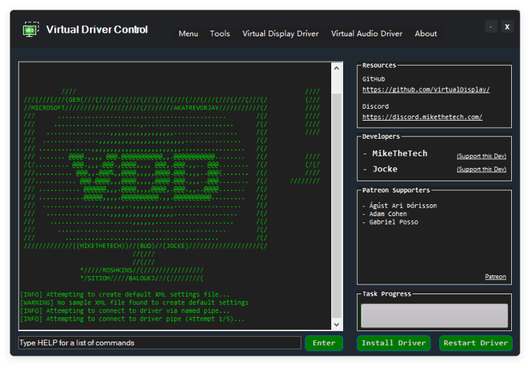Click the WARNING No sample XML file log line

[x=134, y=303]
